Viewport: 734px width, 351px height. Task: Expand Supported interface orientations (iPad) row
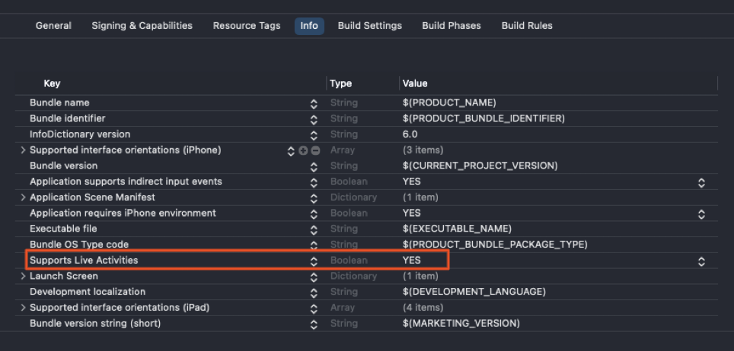[x=23, y=308]
